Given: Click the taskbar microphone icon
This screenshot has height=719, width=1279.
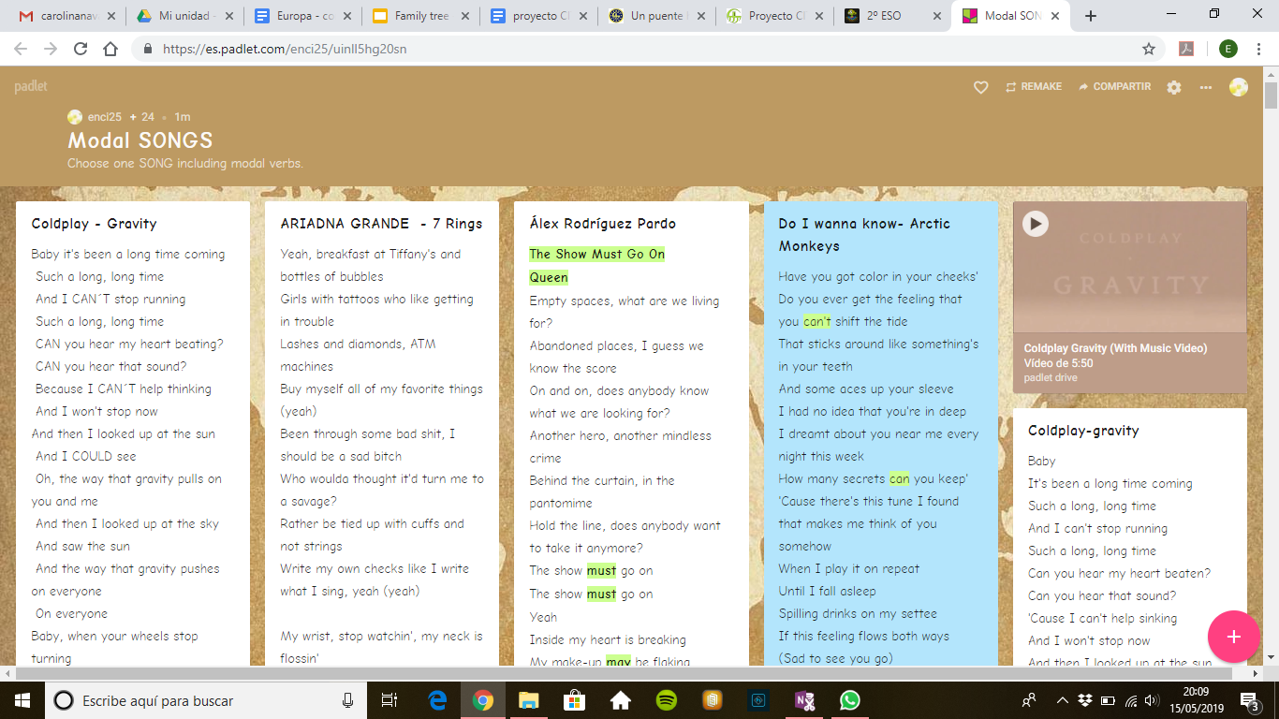Looking at the screenshot, I should (x=348, y=700).
